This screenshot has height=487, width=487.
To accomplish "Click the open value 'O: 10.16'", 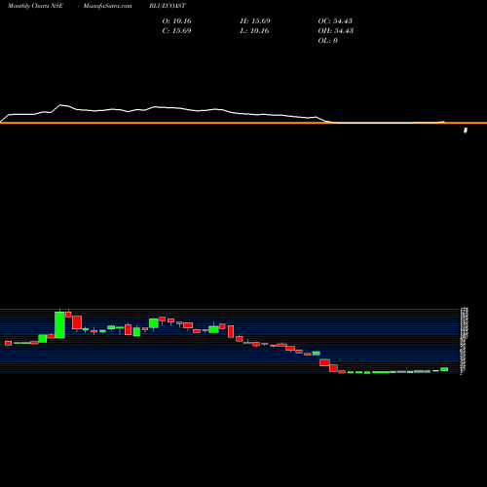I will (x=177, y=21).
